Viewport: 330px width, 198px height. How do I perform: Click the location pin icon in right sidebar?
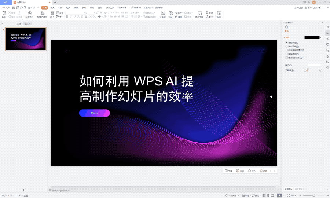coord(328,56)
